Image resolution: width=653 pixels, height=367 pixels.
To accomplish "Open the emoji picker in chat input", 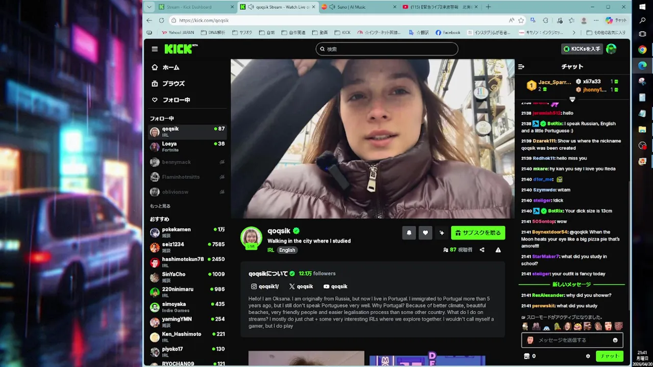I will tap(615, 340).
